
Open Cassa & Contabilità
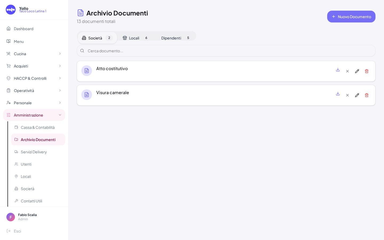pyautogui.click(x=38, y=127)
